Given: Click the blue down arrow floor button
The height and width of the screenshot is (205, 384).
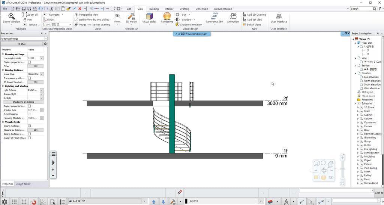Looking at the screenshot, I should click(163, 202).
